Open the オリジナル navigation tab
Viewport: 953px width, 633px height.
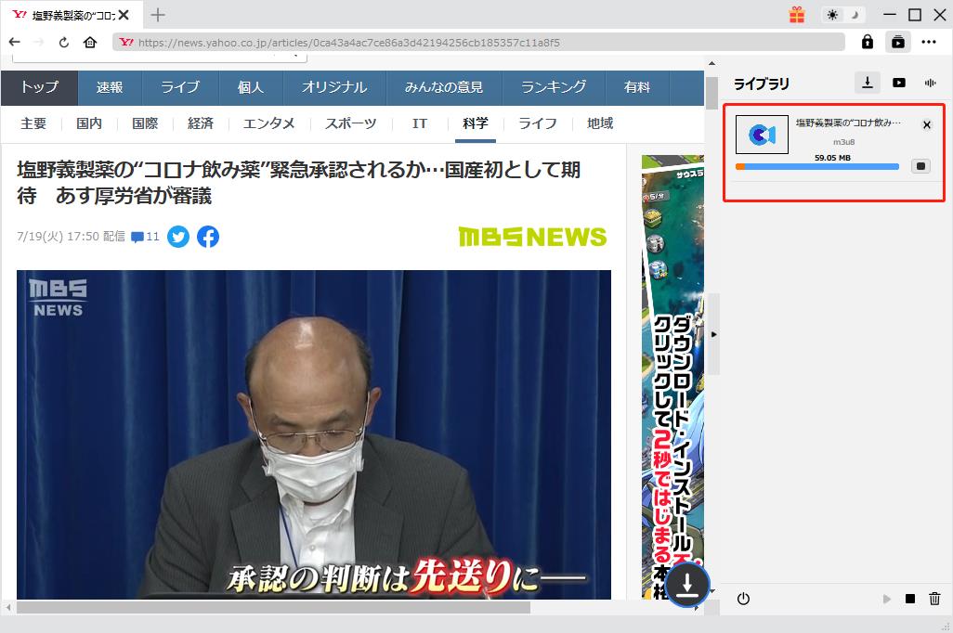pos(334,87)
